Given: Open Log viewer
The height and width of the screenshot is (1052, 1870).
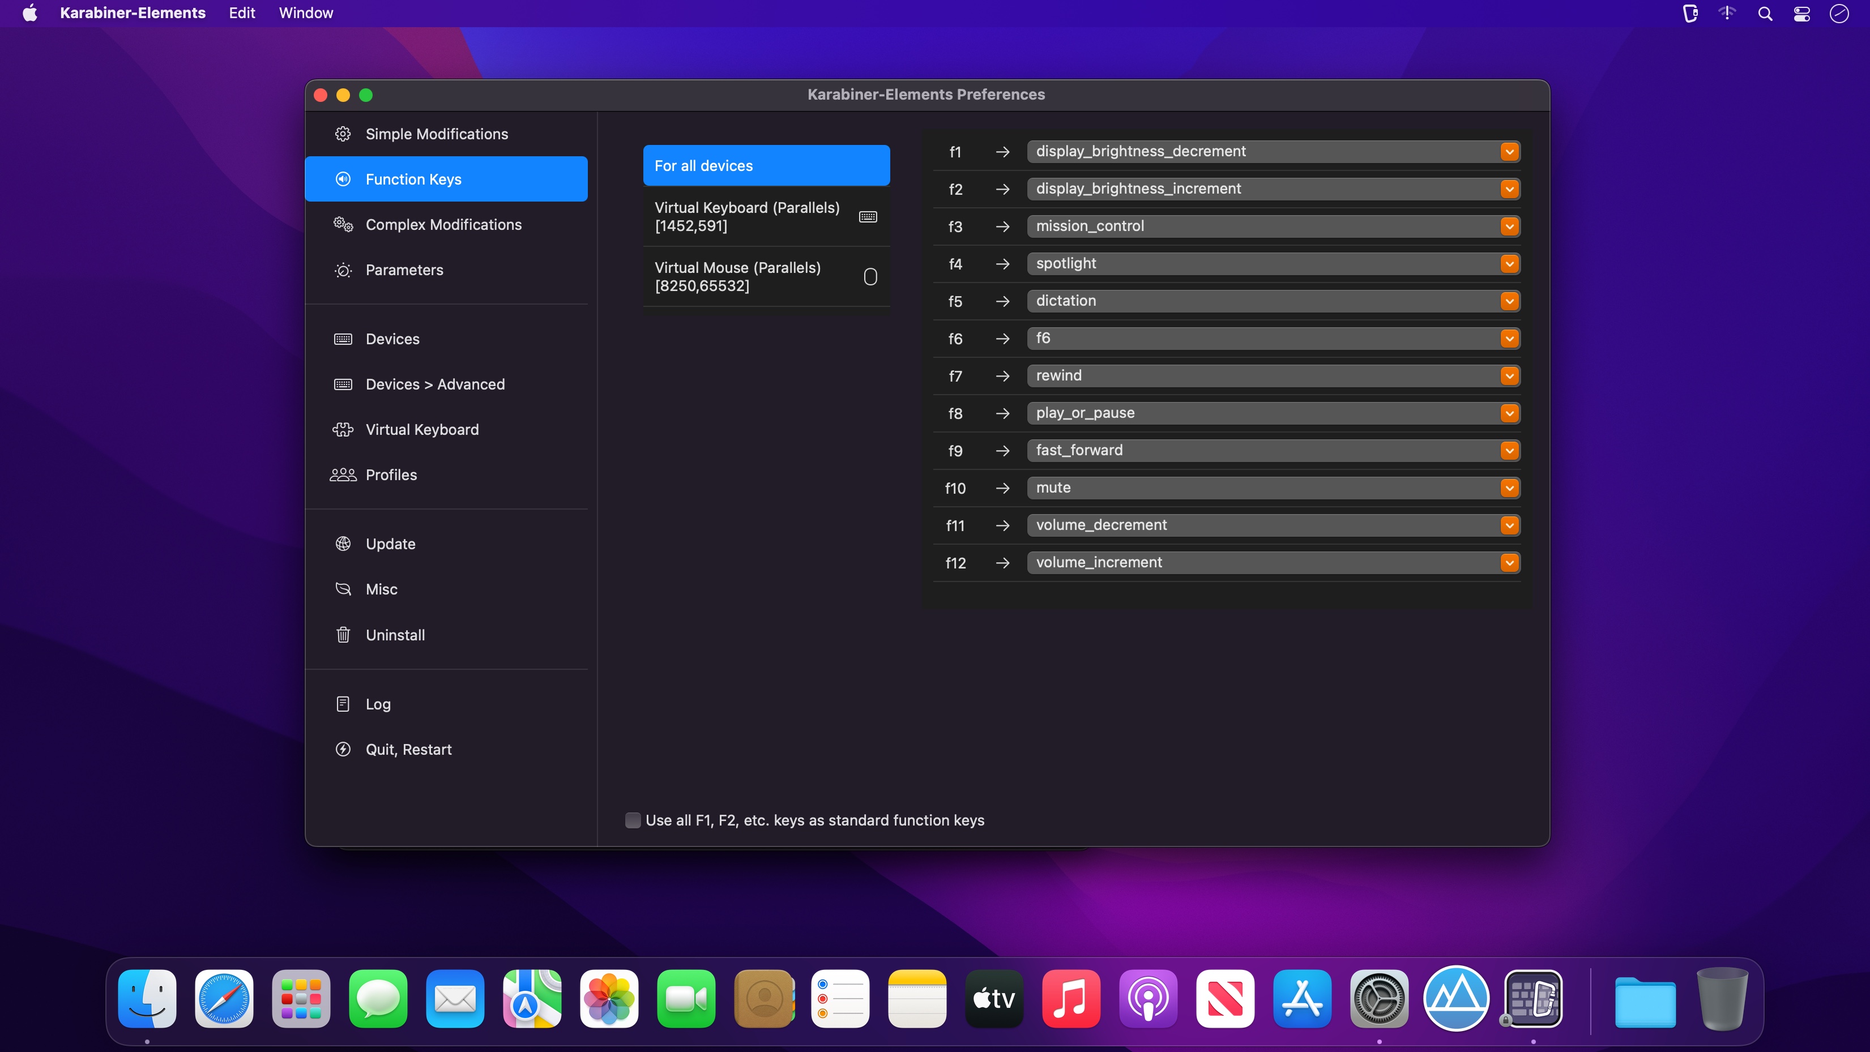Looking at the screenshot, I should point(378,704).
